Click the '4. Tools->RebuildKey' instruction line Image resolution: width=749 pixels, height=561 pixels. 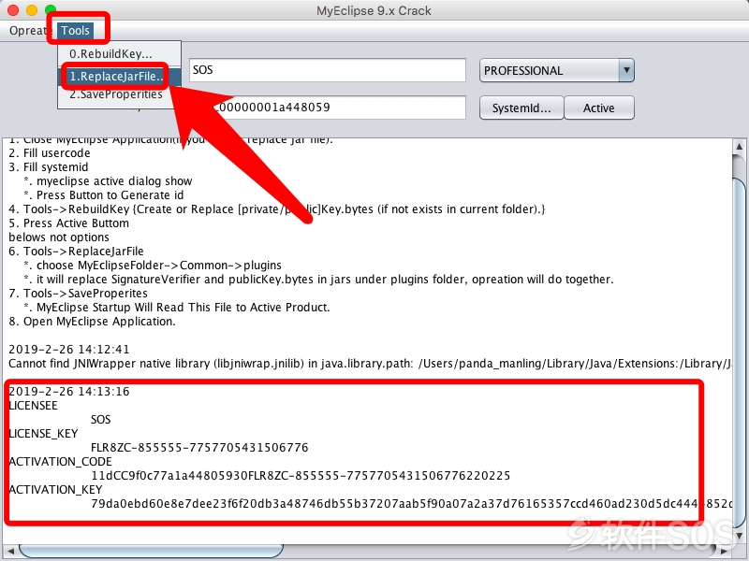pos(277,209)
